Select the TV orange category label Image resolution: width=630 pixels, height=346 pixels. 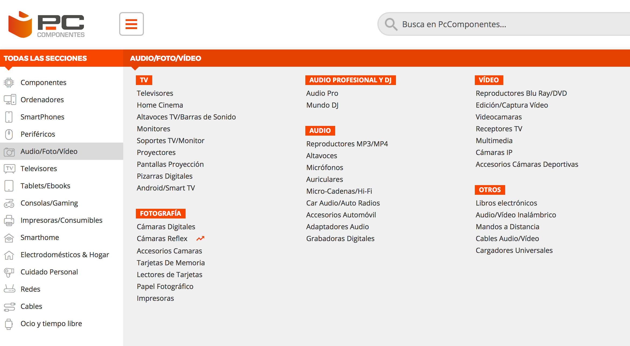144,80
